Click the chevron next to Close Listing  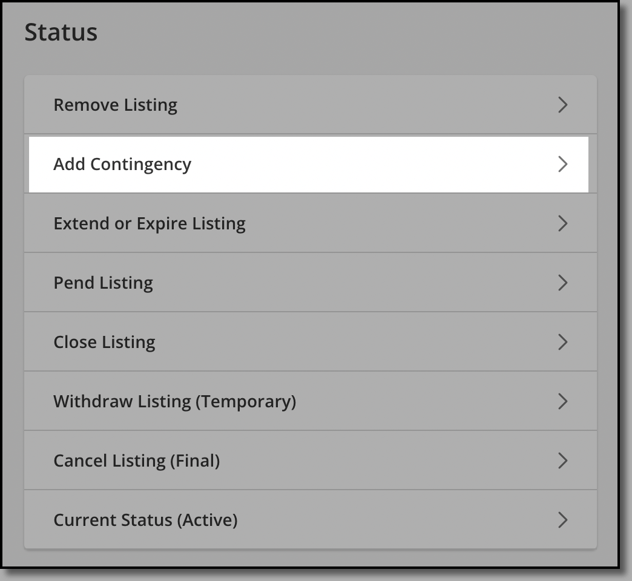pos(562,342)
